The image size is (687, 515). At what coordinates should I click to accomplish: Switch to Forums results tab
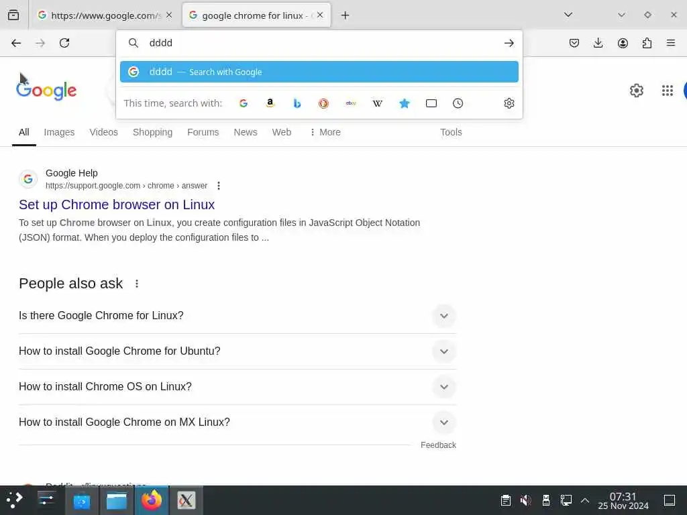203,132
